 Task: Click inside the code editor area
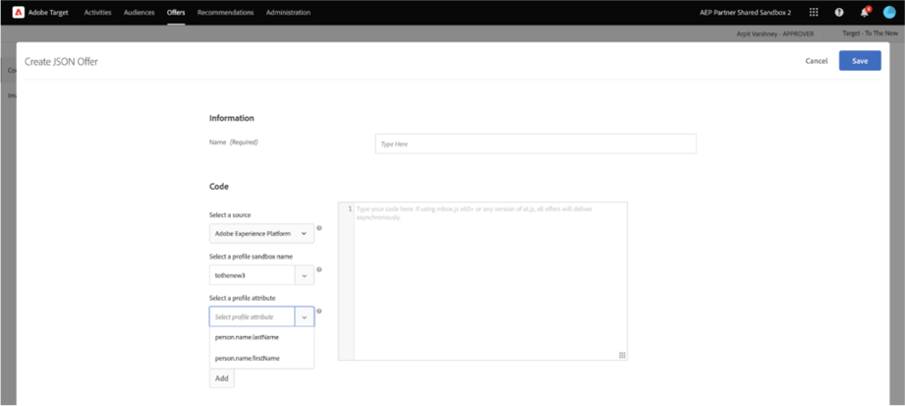(490, 281)
